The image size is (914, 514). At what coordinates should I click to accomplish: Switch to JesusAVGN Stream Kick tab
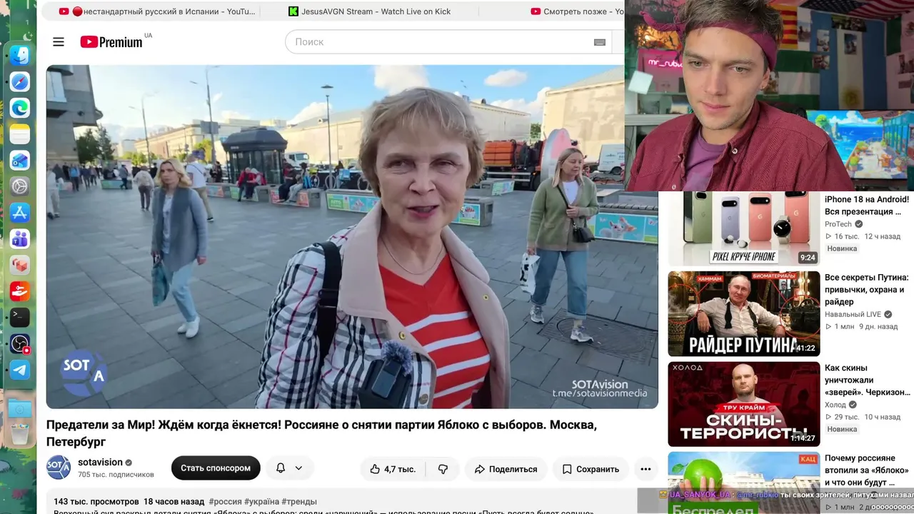pyautogui.click(x=370, y=11)
